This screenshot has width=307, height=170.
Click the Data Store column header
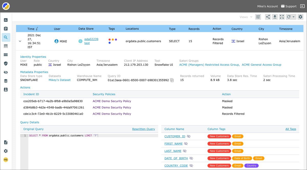coord(86,29)
